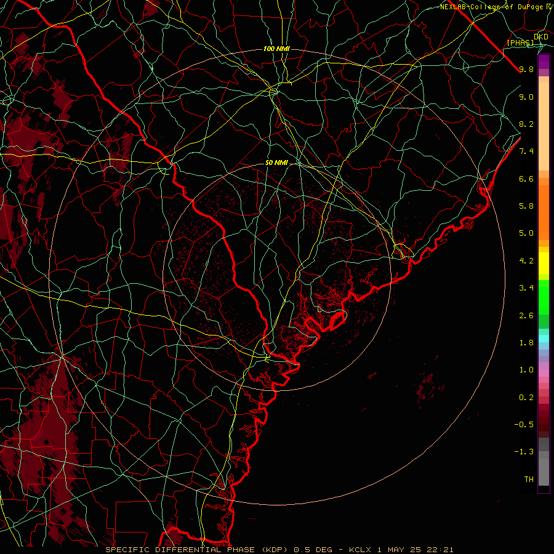The image size is (554, 554).
Task: Click the 9.8 value on the color scale
Action: pyautogui.click(x=526, y=69)
